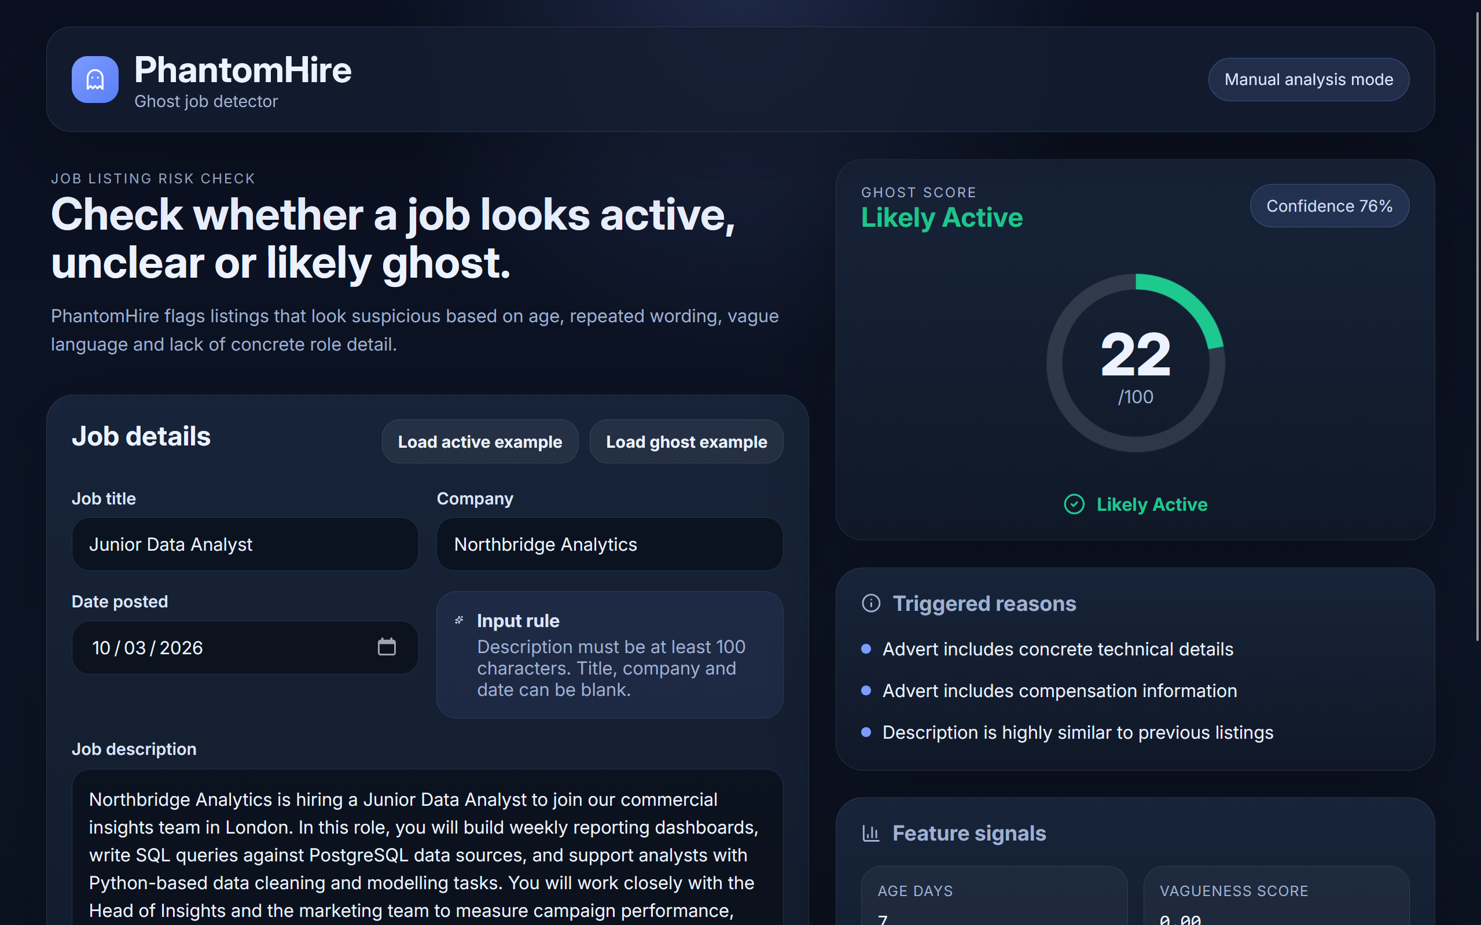Focus the Company name field
Screen dimensions: 1481x925
[x=609, y=544]
